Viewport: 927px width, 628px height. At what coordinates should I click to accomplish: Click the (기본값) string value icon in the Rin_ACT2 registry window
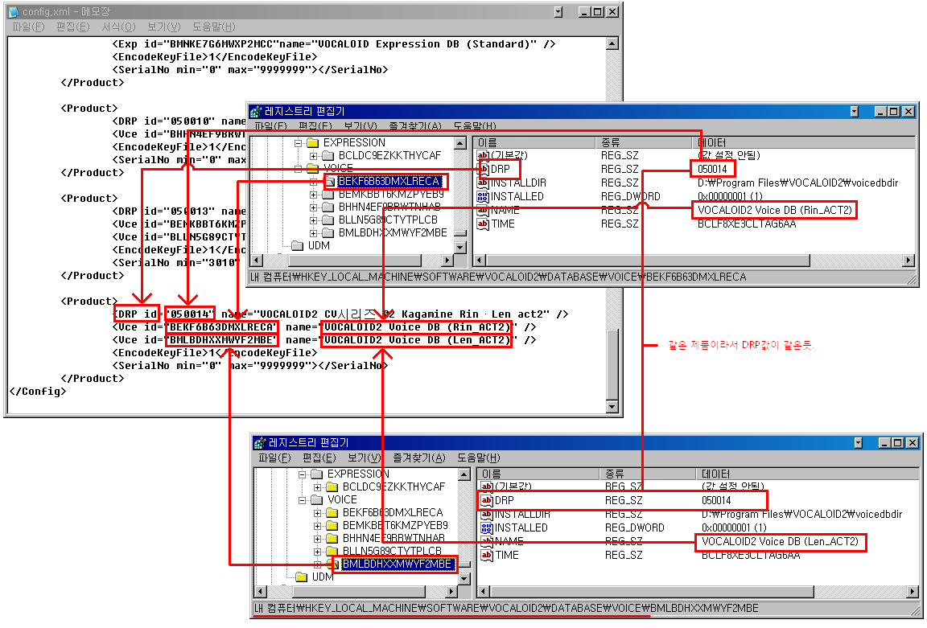[483, 155]
